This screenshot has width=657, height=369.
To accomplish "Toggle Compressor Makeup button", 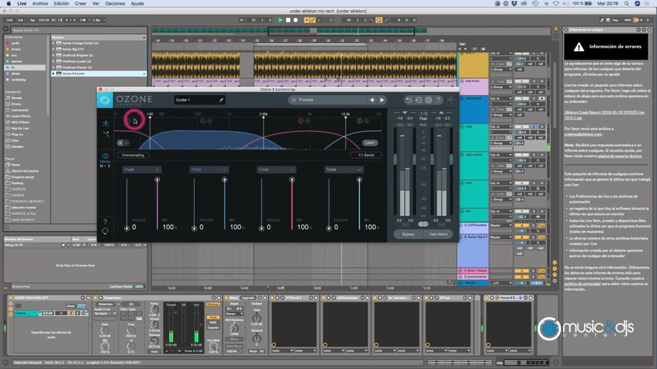I will (x=214, y=304).
